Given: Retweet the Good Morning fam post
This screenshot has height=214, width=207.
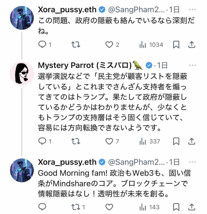Looking at the screenshot, I should [75, 207].
